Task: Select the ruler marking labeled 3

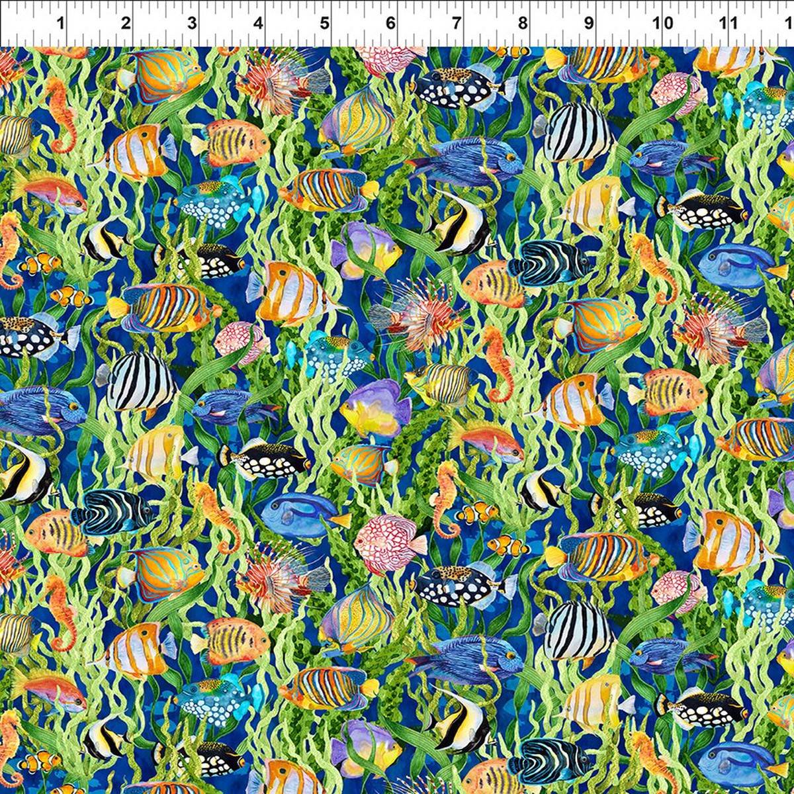Action: click(x=192, y=24)
